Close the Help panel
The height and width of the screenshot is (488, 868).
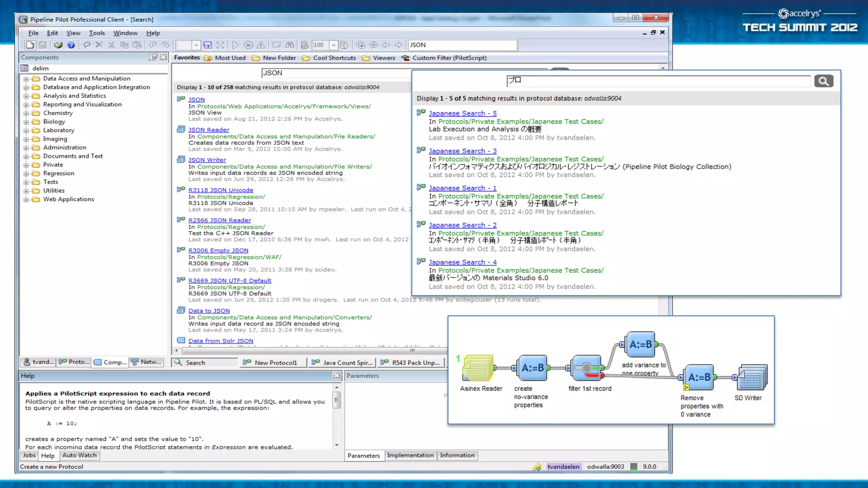tap(337, 375)
